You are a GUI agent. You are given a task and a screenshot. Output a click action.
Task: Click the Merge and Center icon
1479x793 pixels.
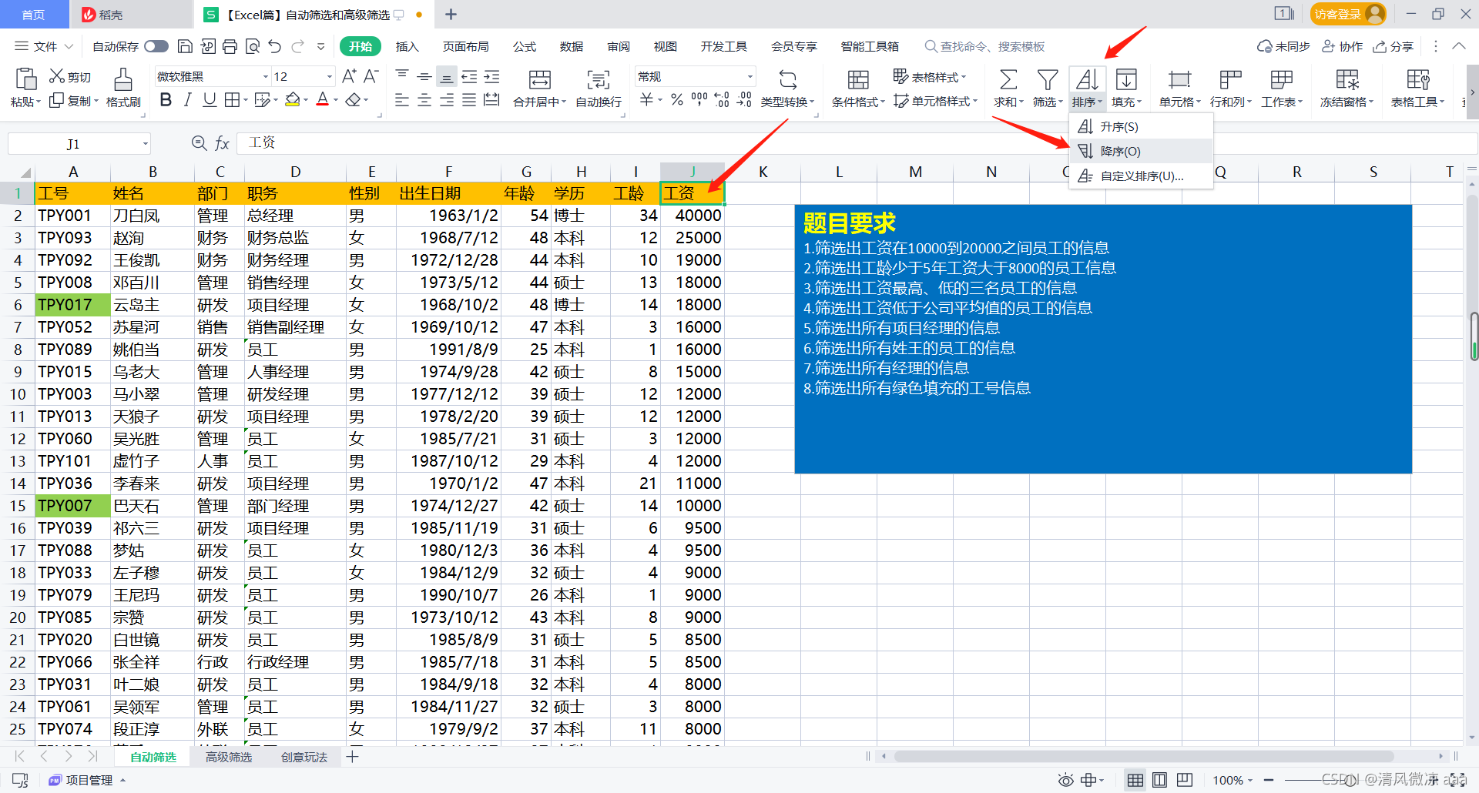539,79
